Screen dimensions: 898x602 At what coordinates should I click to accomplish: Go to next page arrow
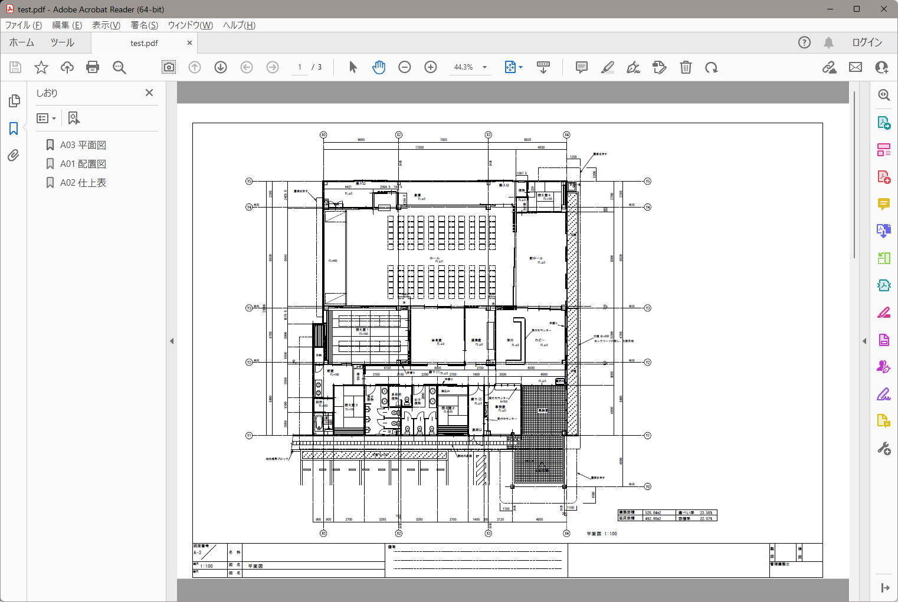221,67
